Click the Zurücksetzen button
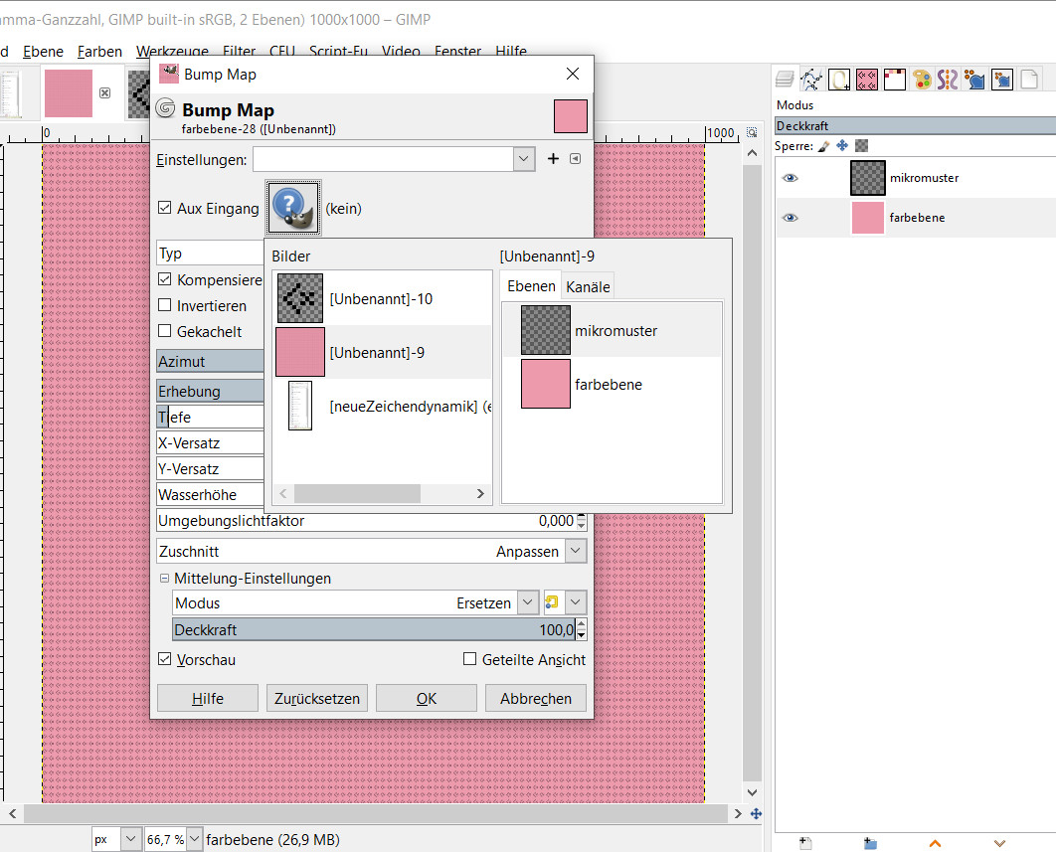Image resolution: width=1056 pixels, height=852 pixels. click(317, 698)
